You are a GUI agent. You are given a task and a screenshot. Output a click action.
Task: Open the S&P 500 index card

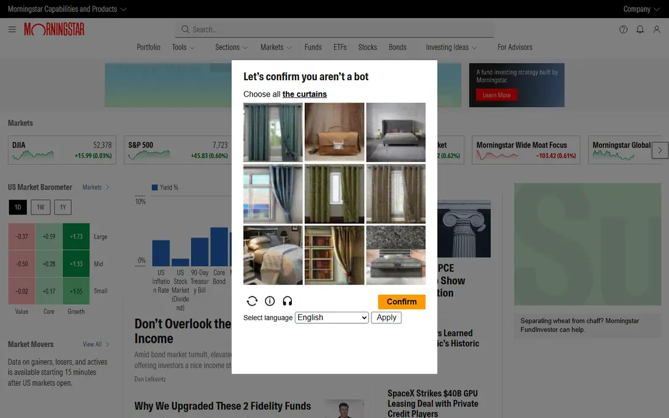[178, 150]
